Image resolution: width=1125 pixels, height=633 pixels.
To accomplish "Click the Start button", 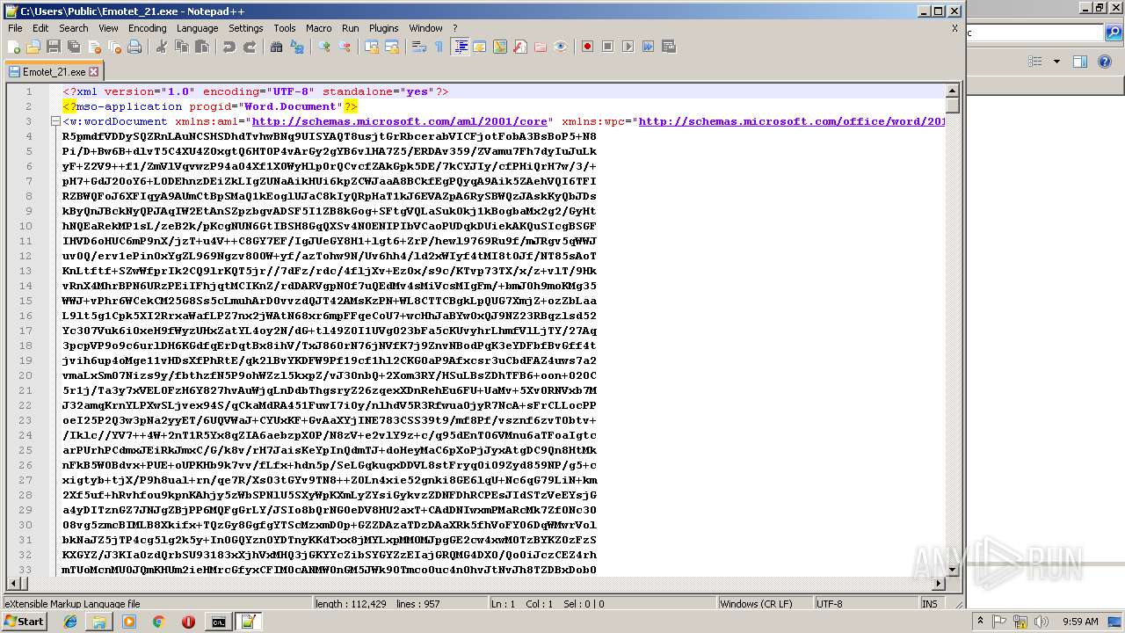I will [x=24, y=622].
